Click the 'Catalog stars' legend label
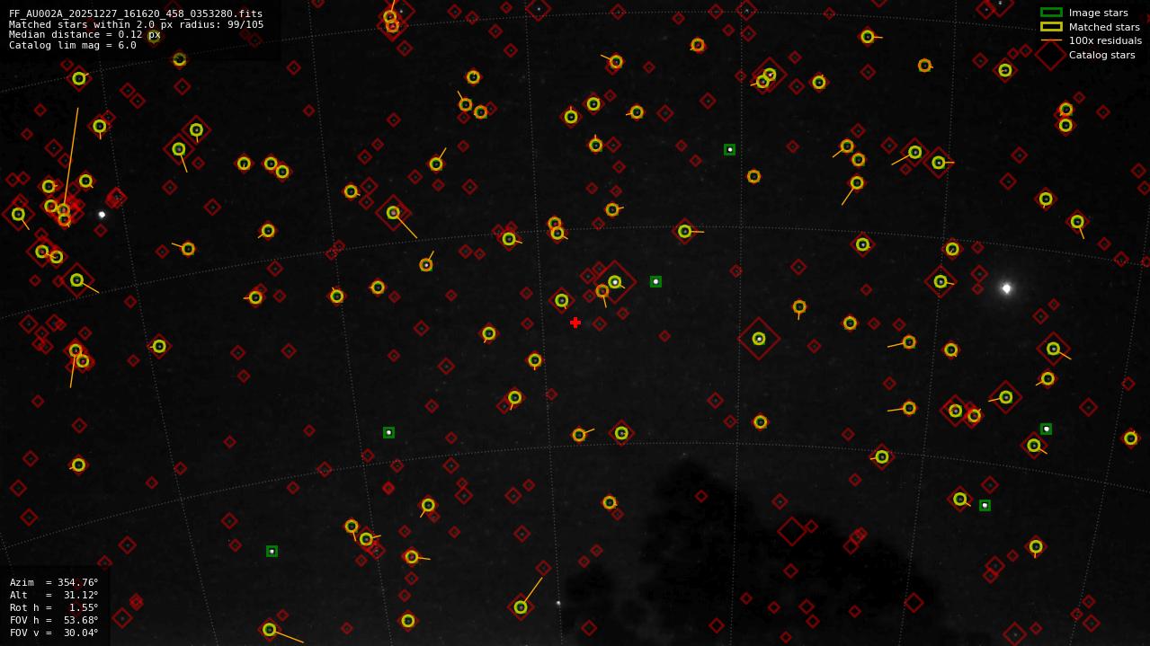 pos(1101,55)
